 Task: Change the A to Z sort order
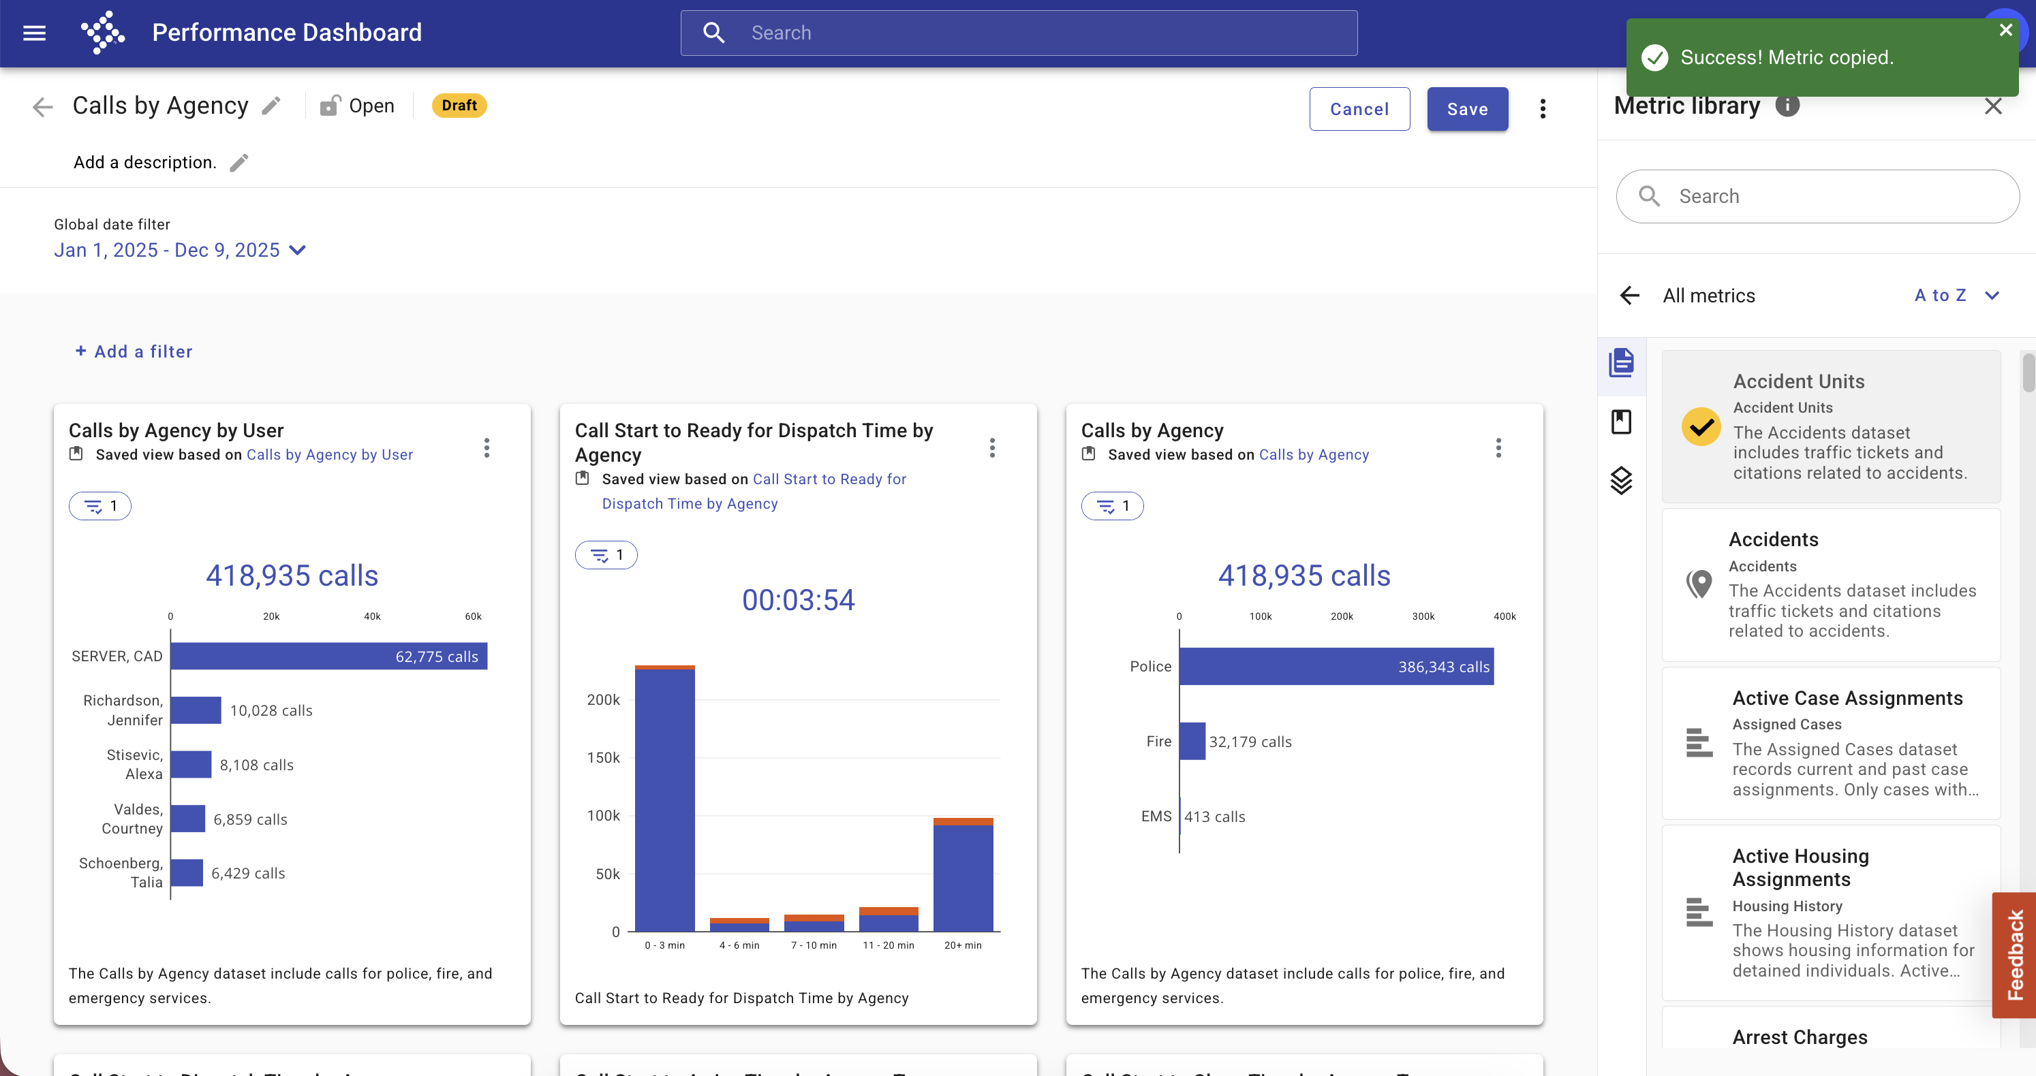pos(1956,296)
